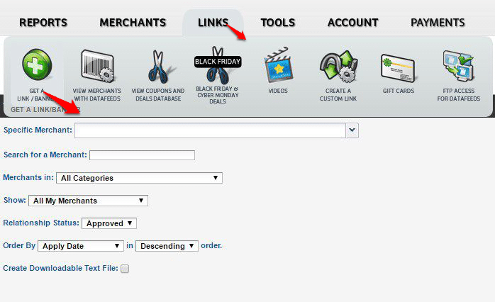Click the Search for a Merchant label

pyautogui.click(x=45, y=155)
